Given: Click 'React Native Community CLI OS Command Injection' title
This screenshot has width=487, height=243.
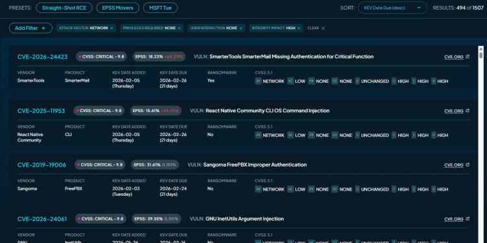Looking at the screenshot, I should pos(268,111).
